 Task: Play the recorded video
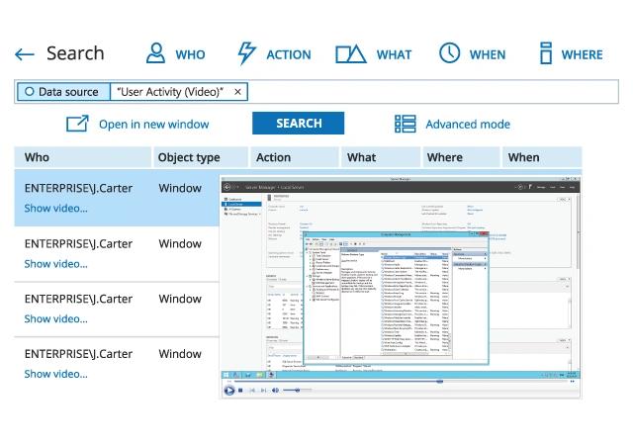[228, 390]
